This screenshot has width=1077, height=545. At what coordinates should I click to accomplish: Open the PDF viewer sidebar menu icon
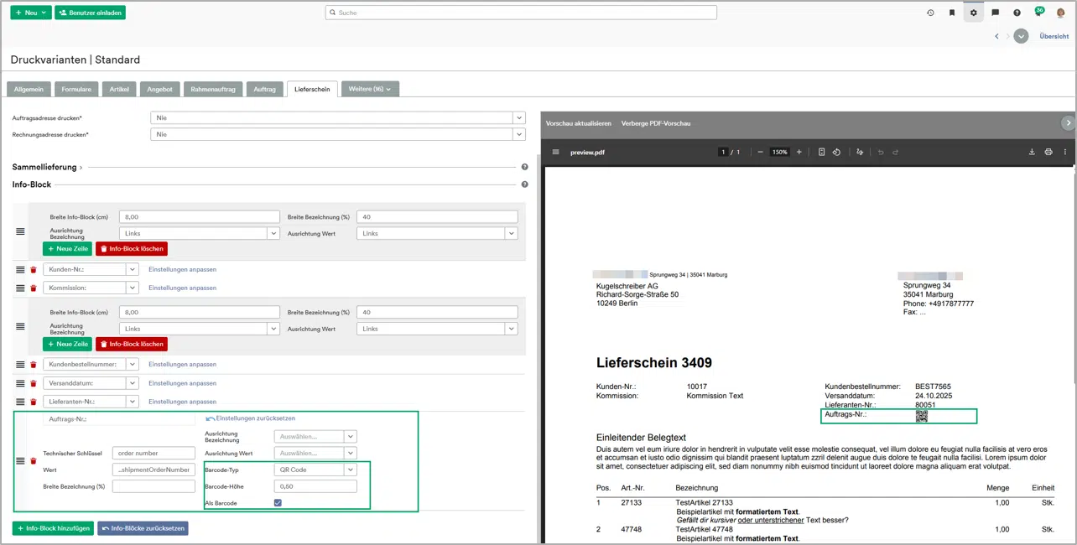point(555,152)
